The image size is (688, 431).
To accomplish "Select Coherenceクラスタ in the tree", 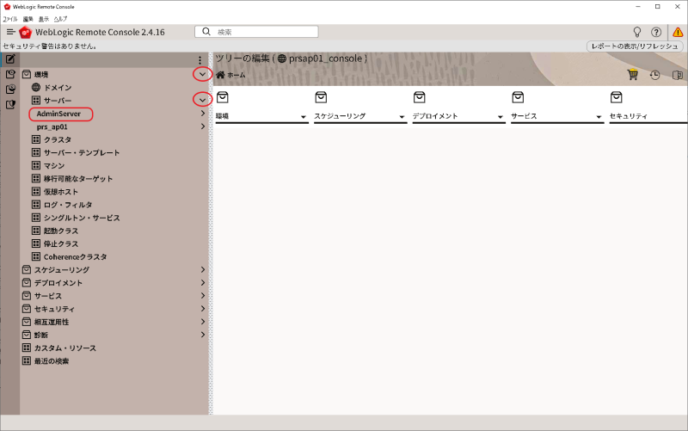I will (75, 256).
